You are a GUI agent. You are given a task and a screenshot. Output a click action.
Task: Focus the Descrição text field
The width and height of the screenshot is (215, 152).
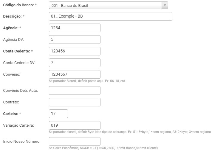[110, 16]
